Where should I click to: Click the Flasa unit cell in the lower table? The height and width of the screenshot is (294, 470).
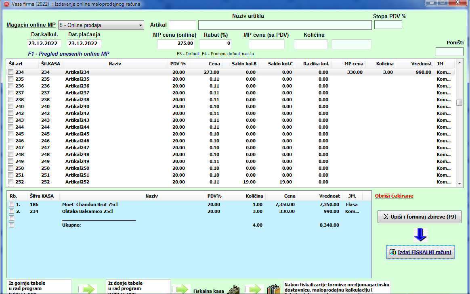(x=352, y=204)
